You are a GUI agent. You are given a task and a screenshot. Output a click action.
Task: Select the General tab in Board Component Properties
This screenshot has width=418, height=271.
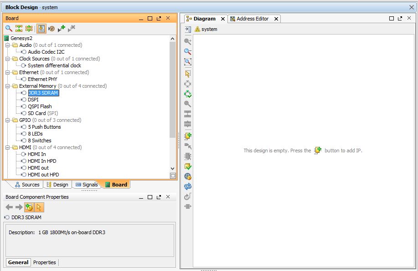18,262
